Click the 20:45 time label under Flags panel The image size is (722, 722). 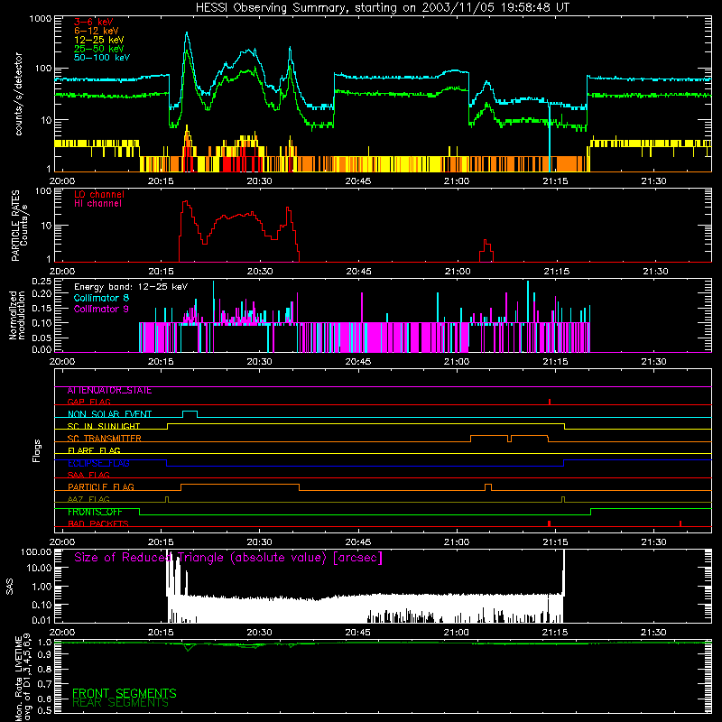tap(357, 542)
